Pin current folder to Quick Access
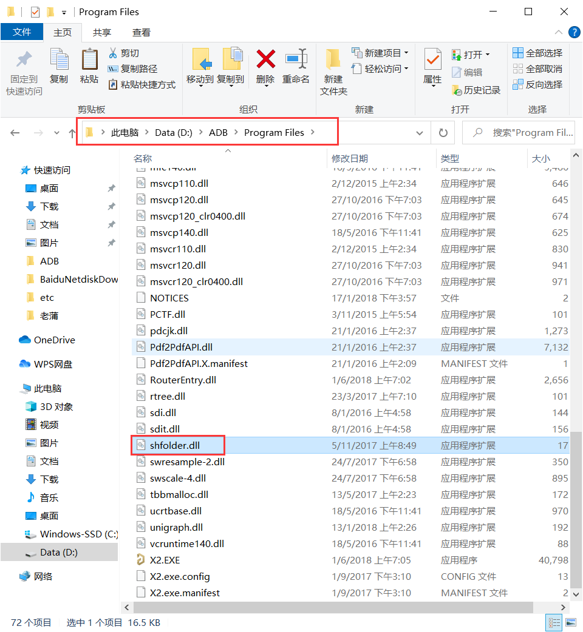Viewport: 583px width, 632px height. pos(23,69)
